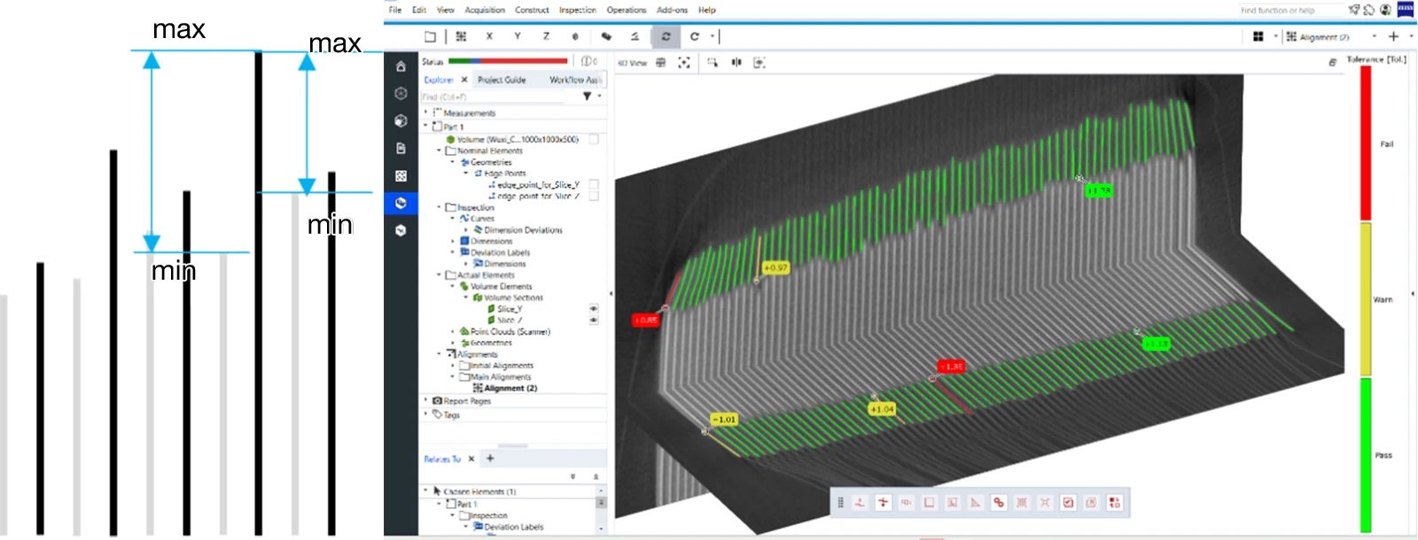Switch to the Project Guide tab
Image resolution: width=1418 pixels, height=540 pixels.
(502, 80)
